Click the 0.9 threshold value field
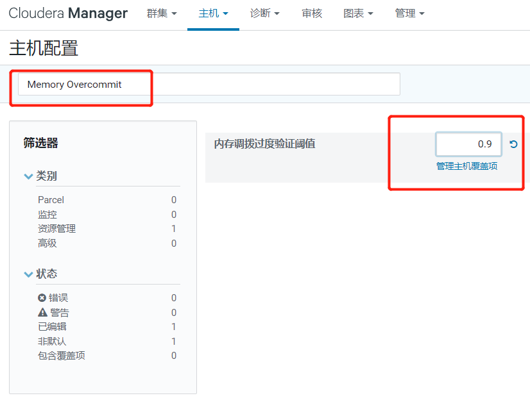 pos(468,144)
